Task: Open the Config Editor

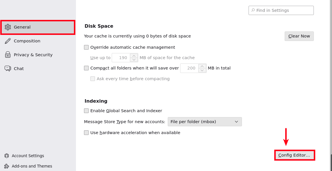Action: click(x=294, y=155)
